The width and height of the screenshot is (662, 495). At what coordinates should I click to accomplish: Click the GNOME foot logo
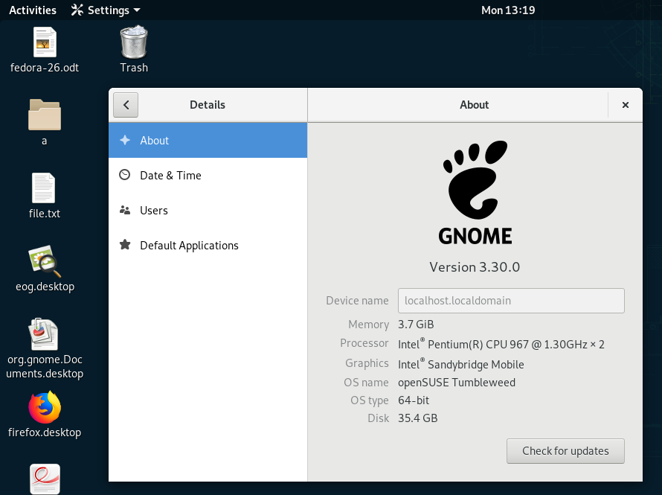point(475,190)
